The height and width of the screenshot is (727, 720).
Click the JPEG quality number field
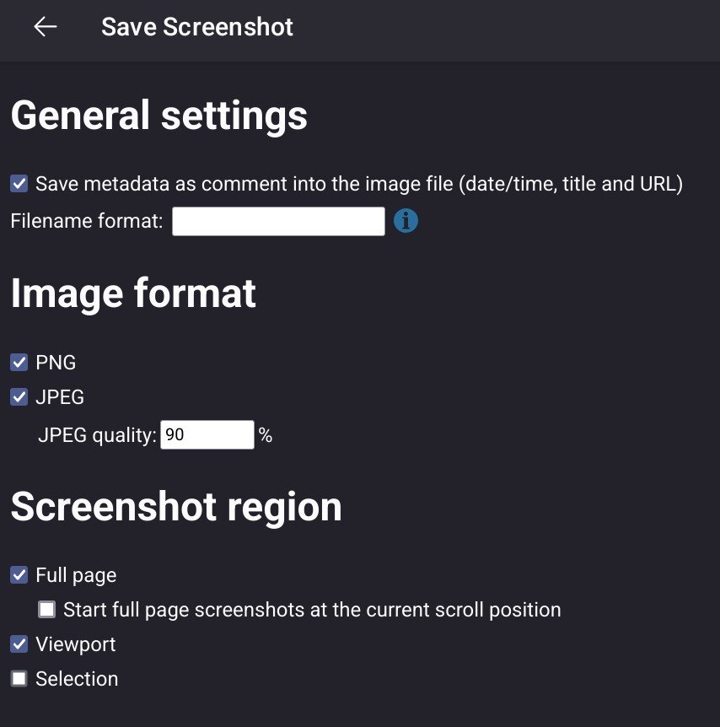click(x=207, y=435)
